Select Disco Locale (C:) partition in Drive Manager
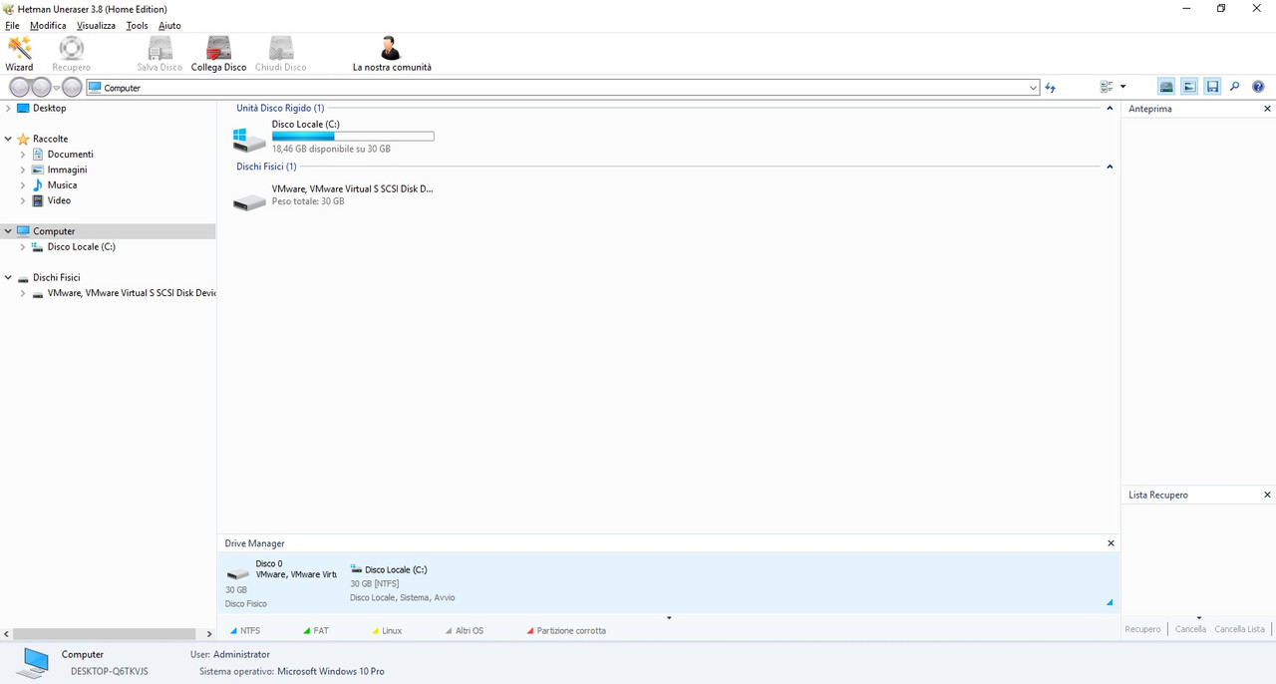Image resolution: width=1276 pixels, height=684 pixels. coord(403,583)
